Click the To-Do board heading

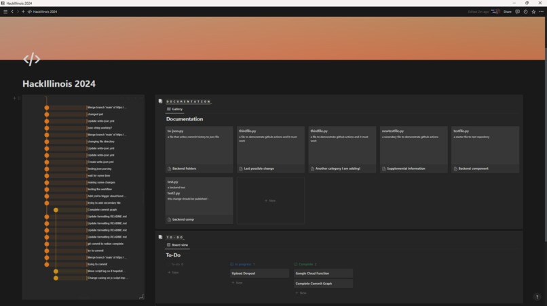pos(173,255)
